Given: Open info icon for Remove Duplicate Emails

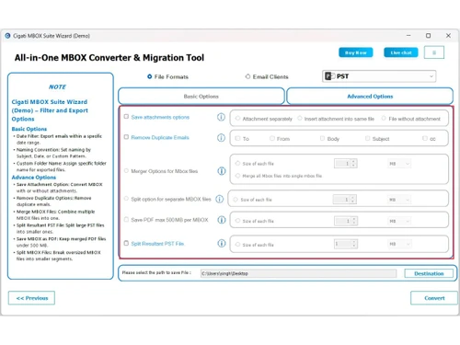Looking at the screenshot, I should (221, 138).
